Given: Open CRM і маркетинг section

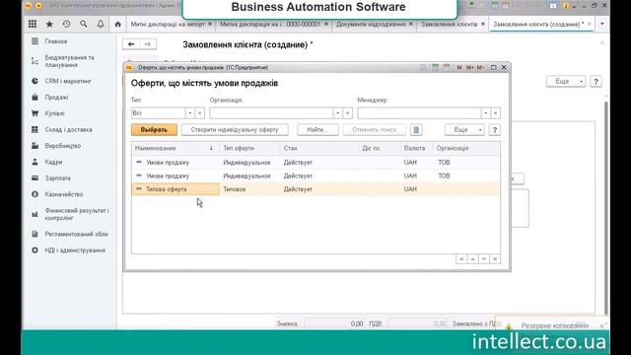Looking at the screenshot, I should [68, 81].
